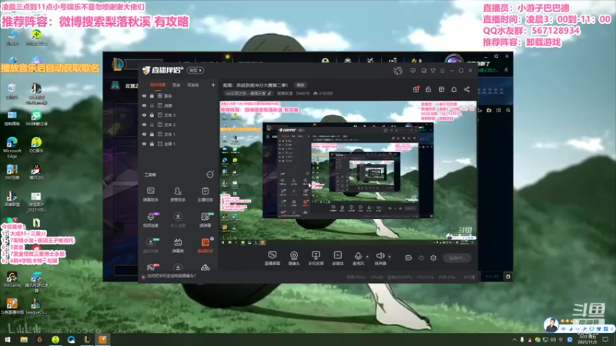Select the 云顶之弈 tab in the League client

132,85
